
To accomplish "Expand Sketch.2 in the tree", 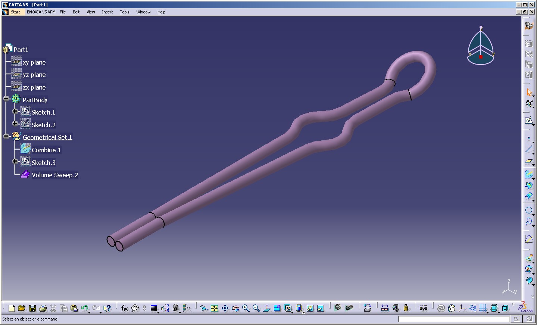I will [x=15, y=124].
